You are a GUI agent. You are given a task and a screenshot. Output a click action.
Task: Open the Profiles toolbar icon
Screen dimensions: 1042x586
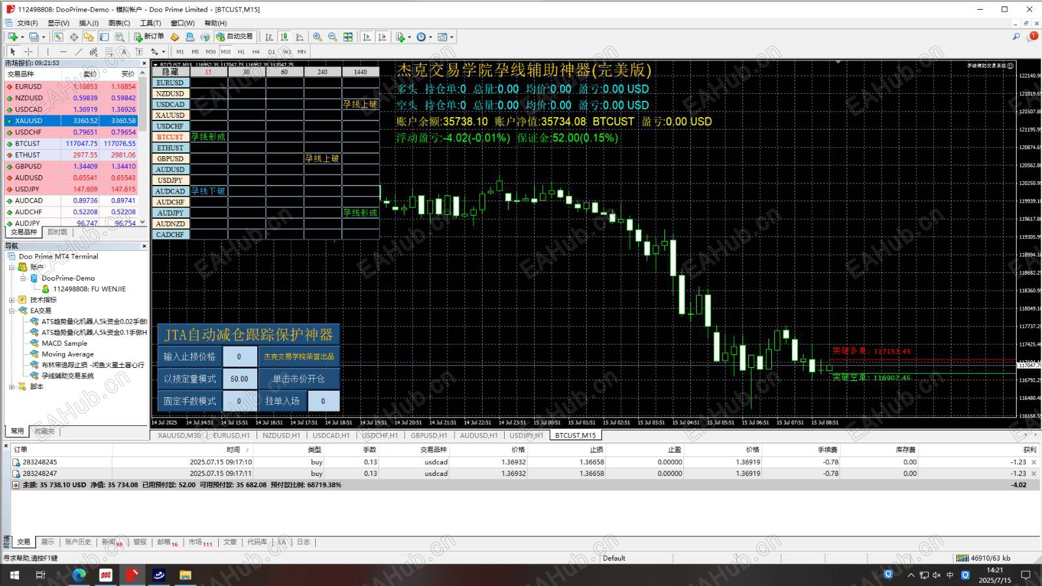pos(34,37)
